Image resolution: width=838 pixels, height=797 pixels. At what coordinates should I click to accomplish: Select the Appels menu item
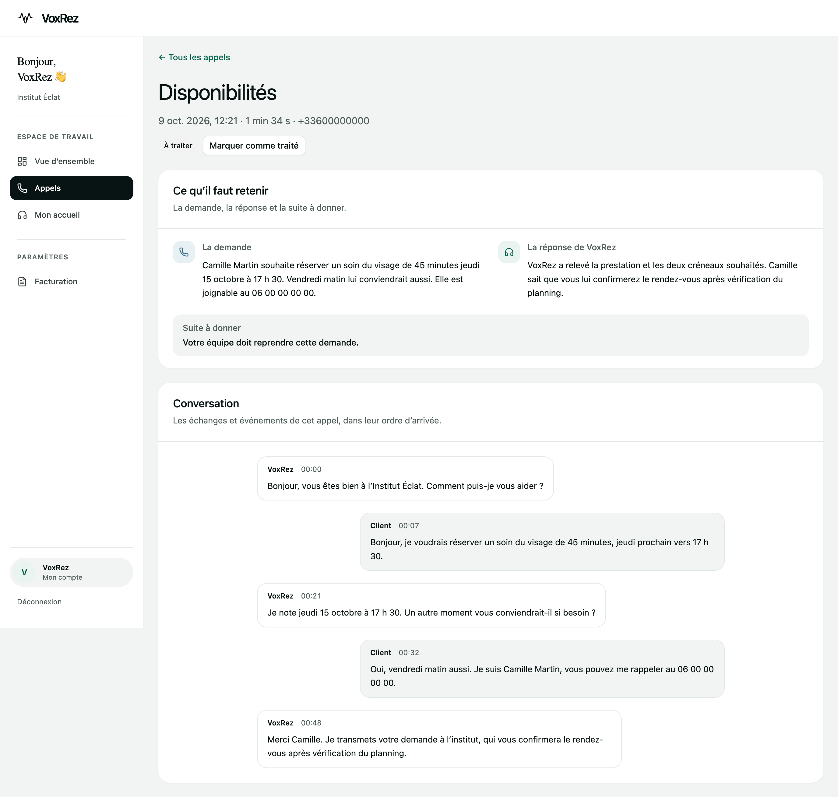click(71, 188)
